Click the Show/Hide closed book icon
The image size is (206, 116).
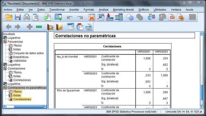click(x=59, y=27)
